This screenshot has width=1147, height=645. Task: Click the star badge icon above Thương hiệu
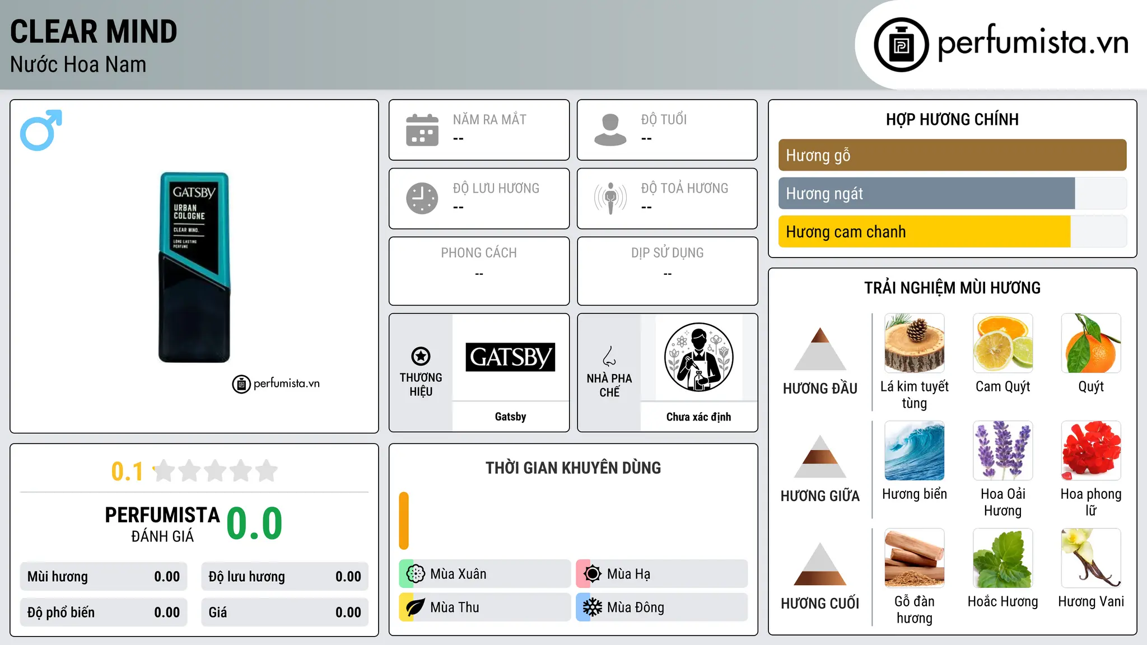421,356
